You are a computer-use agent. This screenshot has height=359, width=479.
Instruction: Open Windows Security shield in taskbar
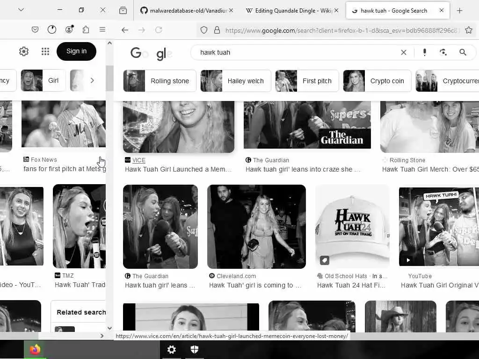coord(195,350)
